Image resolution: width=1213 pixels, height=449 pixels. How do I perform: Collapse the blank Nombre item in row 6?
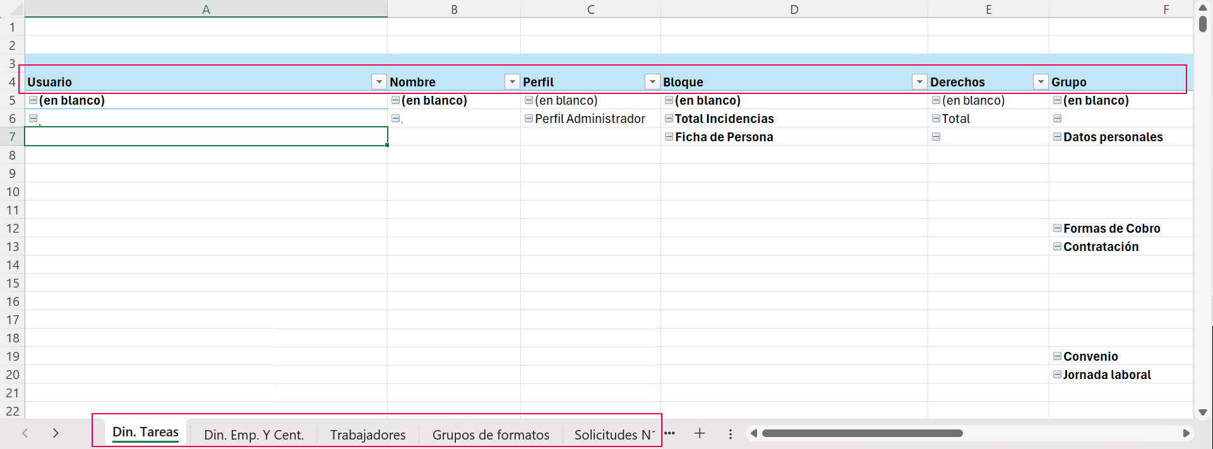pos(395,118)
